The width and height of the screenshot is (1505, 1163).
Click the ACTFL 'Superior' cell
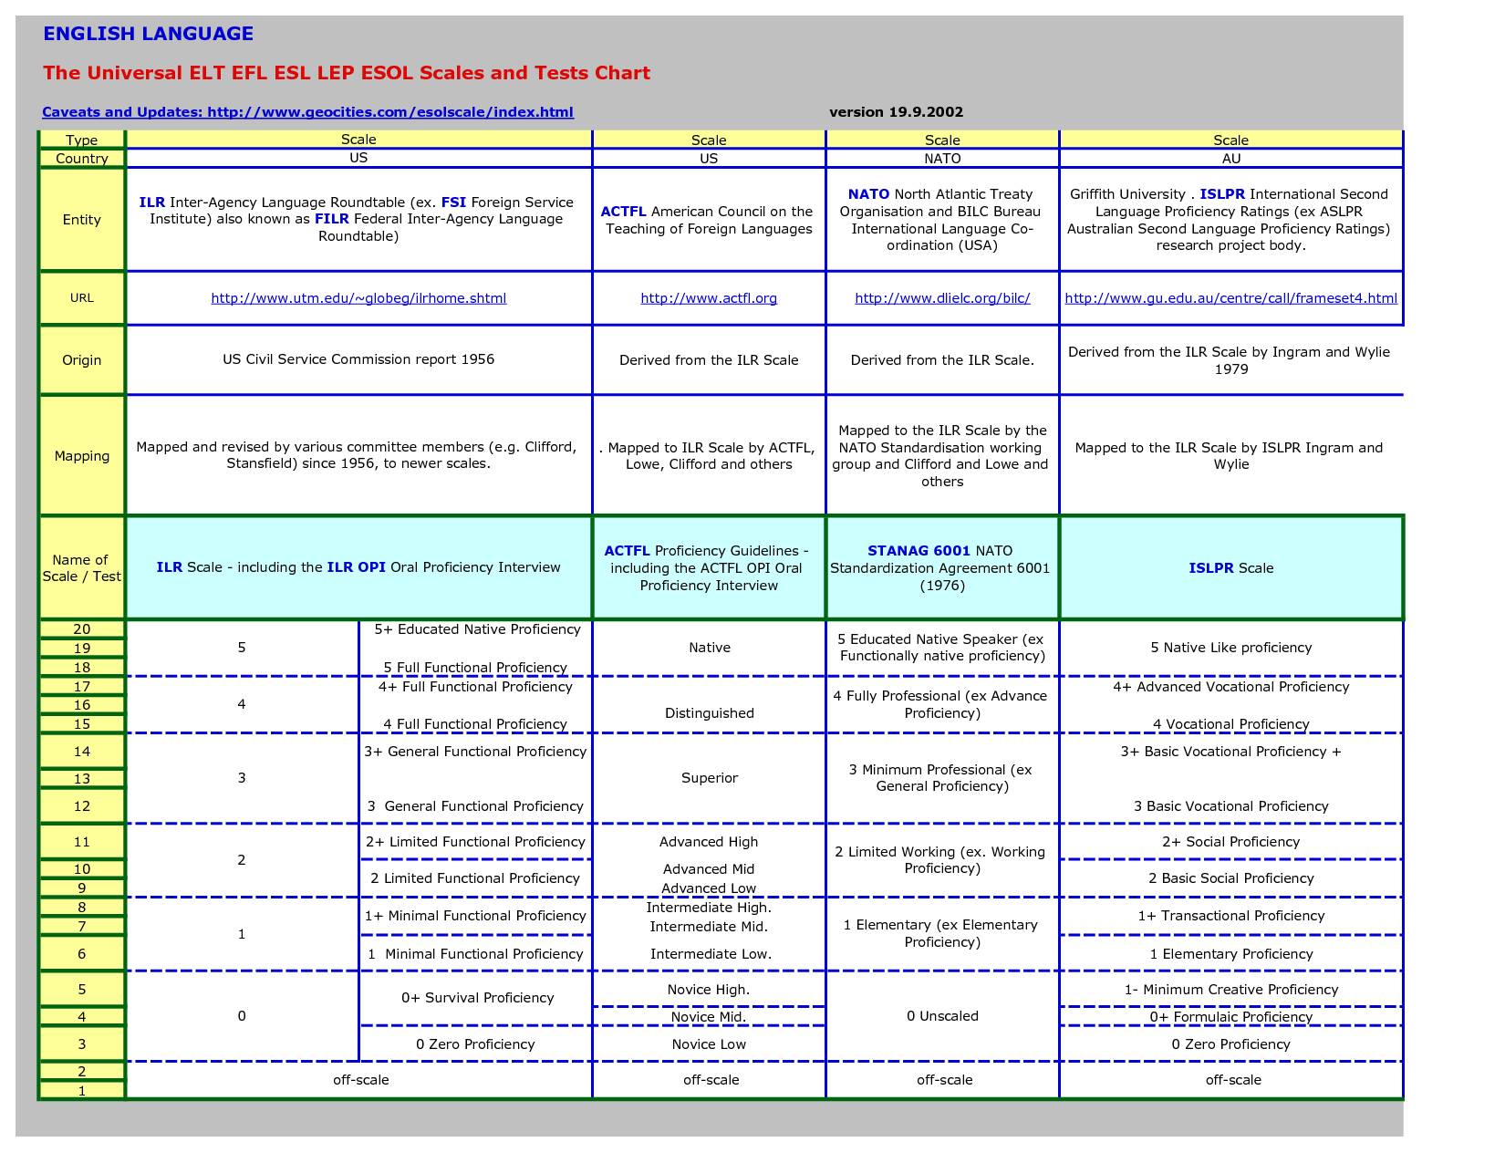click(709, 778)
